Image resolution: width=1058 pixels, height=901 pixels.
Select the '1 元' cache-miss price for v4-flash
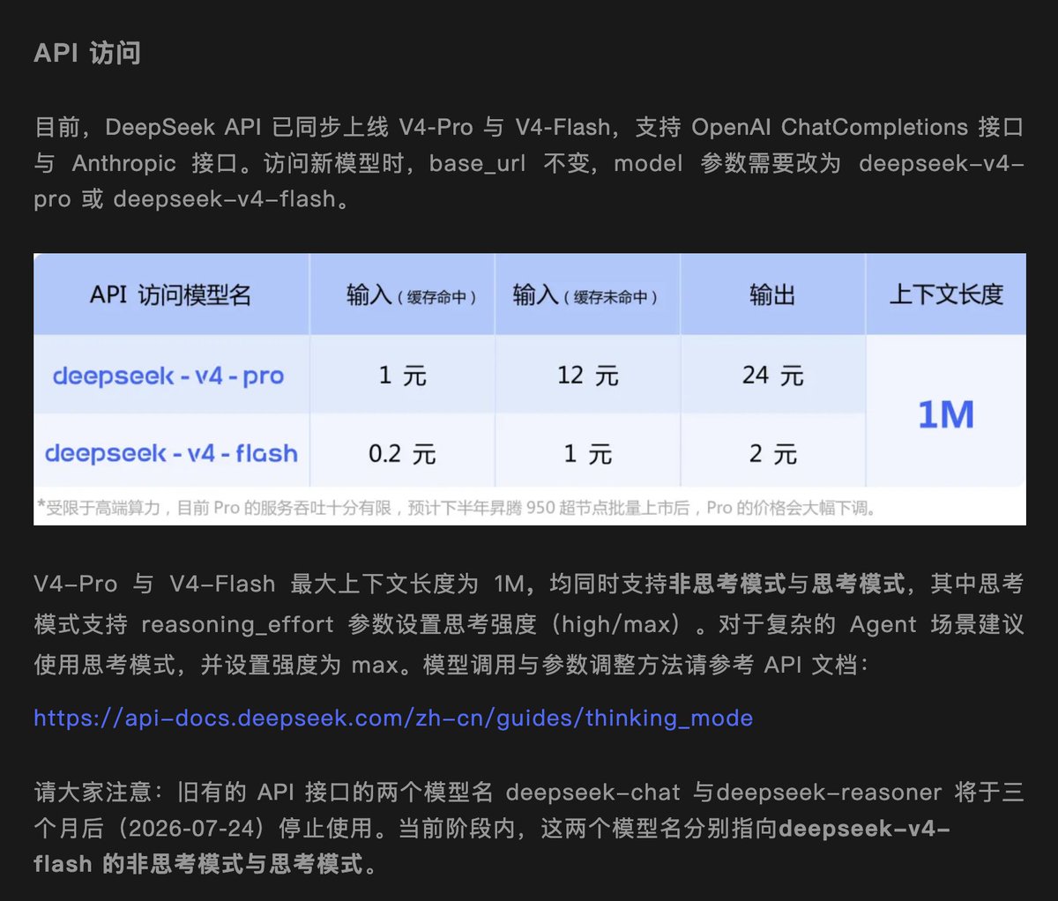click(587, 454)
